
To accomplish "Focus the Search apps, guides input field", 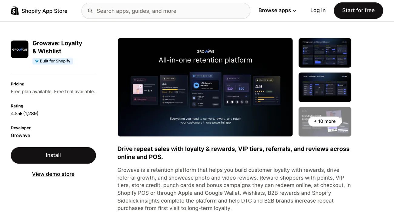I will coord(166,11).
